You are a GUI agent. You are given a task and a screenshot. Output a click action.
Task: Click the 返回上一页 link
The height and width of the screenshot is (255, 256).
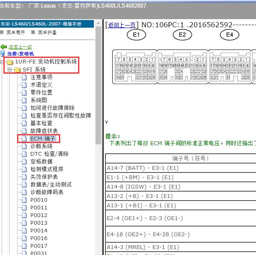coord(122,25)
